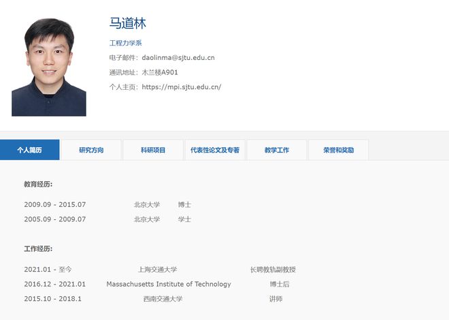Click 北京大学 in the 博士 row
Image resolution: width=449 pixels, height=320 pixels.
(x=147, y=204)
